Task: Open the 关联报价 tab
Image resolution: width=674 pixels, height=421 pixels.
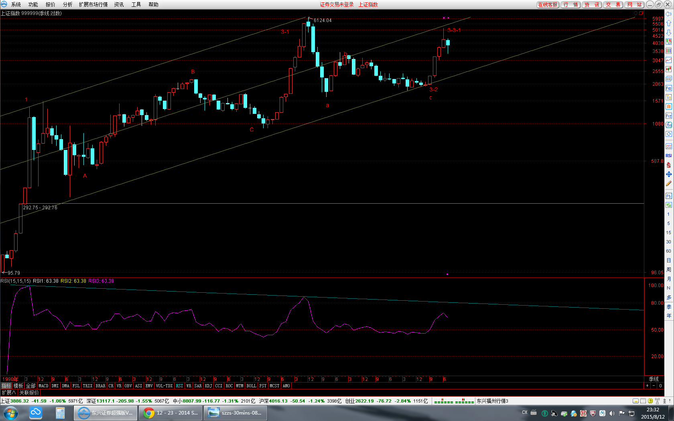Action: 29,393
